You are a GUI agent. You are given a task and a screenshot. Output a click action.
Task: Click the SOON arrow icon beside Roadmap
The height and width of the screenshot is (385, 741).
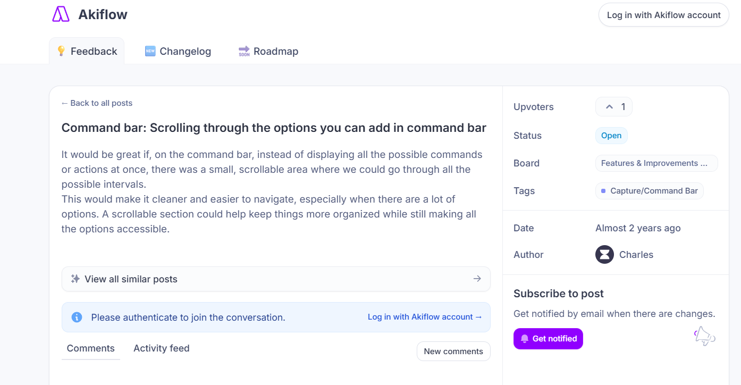pyautogui.click(x=244, y=51)
